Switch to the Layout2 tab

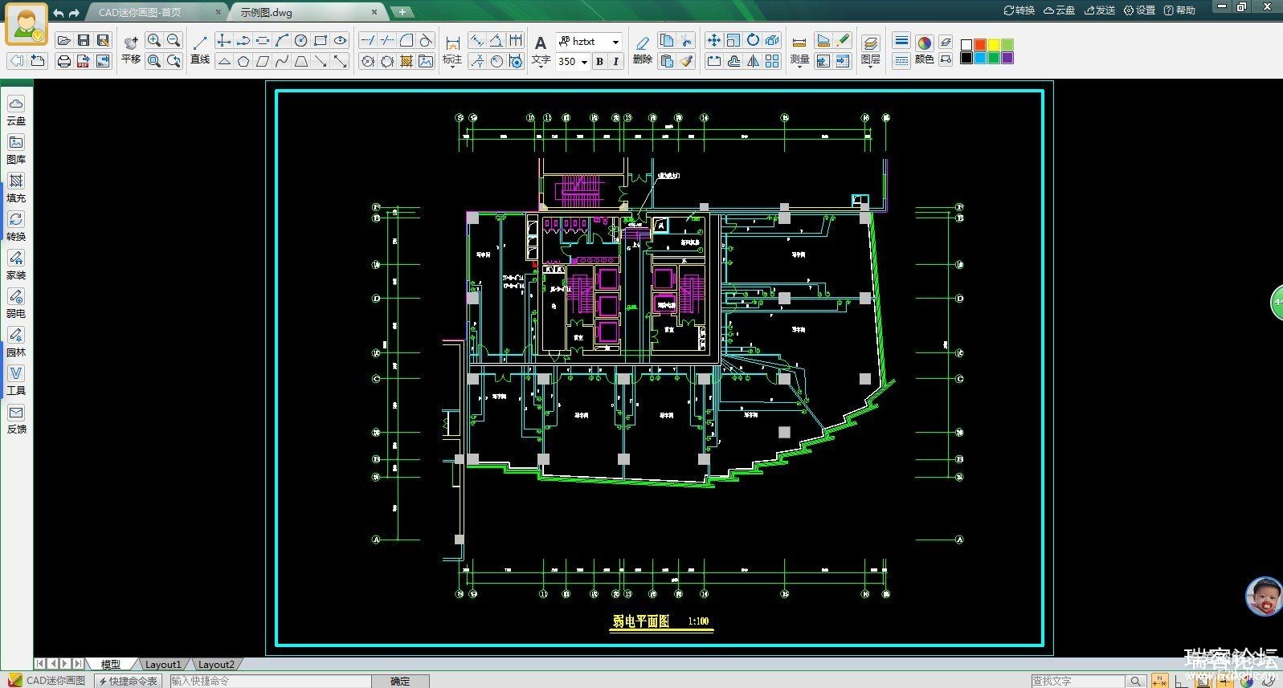216,664
